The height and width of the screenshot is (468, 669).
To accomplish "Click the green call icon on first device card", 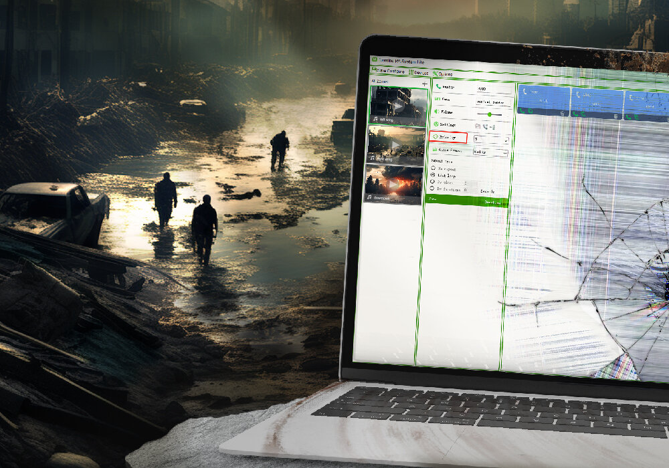I will (522, 111).
